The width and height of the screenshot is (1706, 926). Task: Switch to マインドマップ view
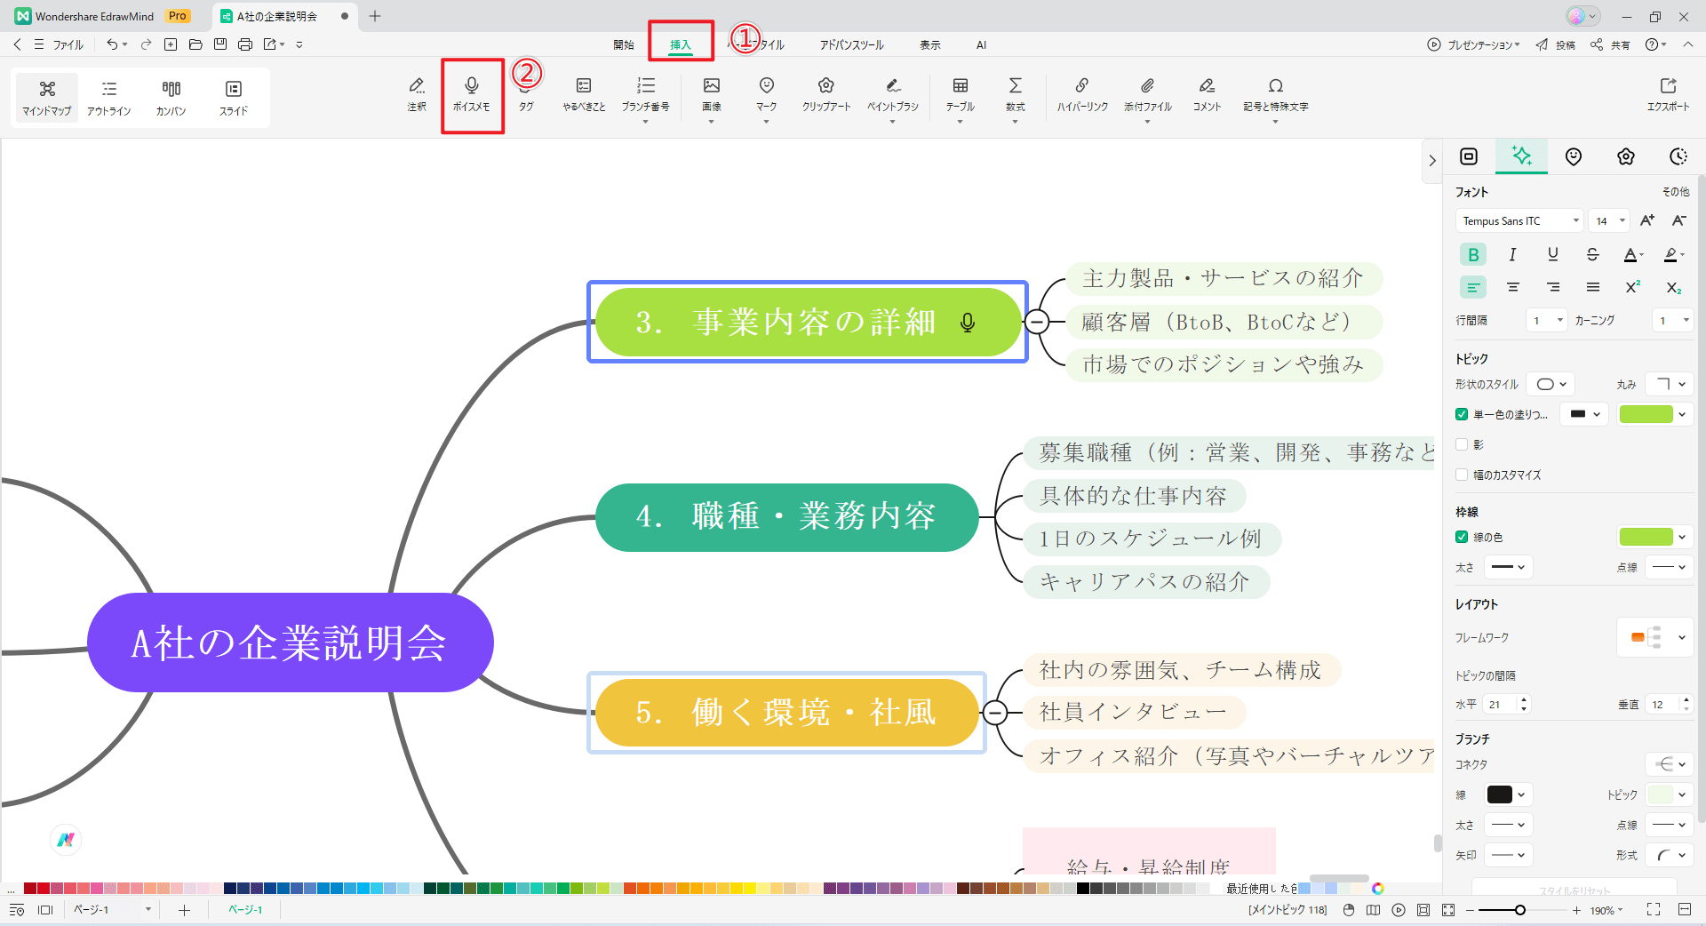pos(47,98)
